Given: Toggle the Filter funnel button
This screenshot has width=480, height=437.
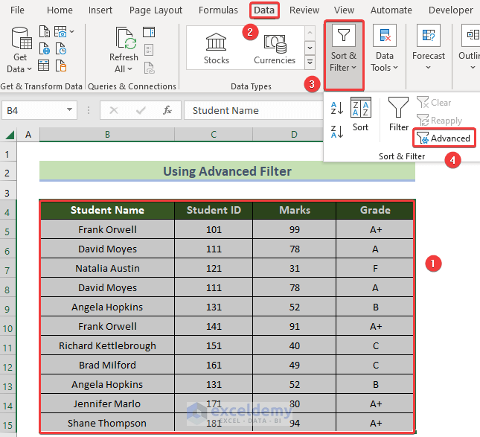Looking at the screenshot, I should tap(399, 115).
